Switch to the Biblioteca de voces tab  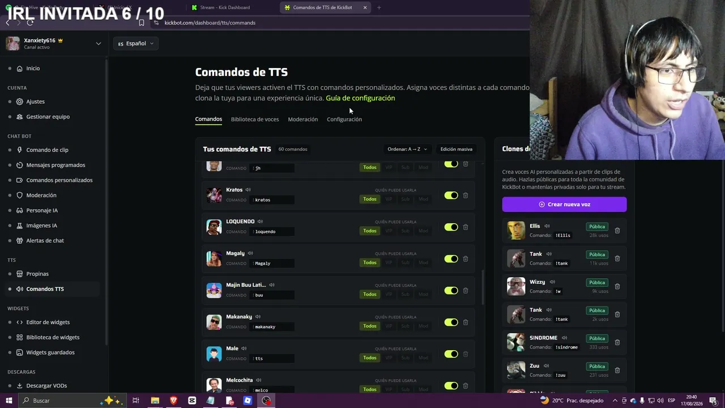[x=255, y=120]
